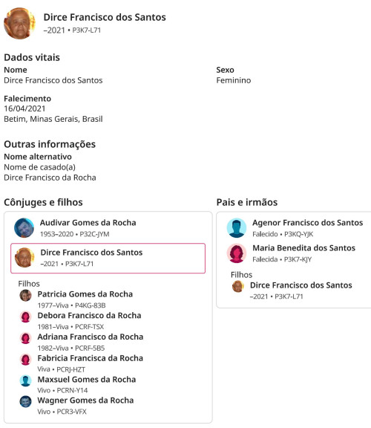Open Agenor Francisco dos Santos' name link
The width and height of the screenshot is (371, 428).
[308, 223]
